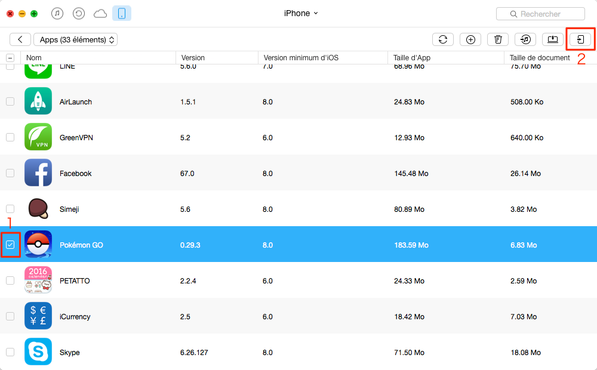Click the Skype app icon
The height and width of the screenshot is (370, 597).
(x=38, y=351)
